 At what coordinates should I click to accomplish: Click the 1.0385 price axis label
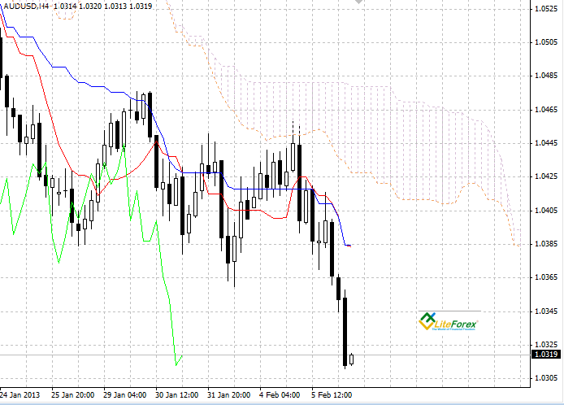click(x=546, y=244)
